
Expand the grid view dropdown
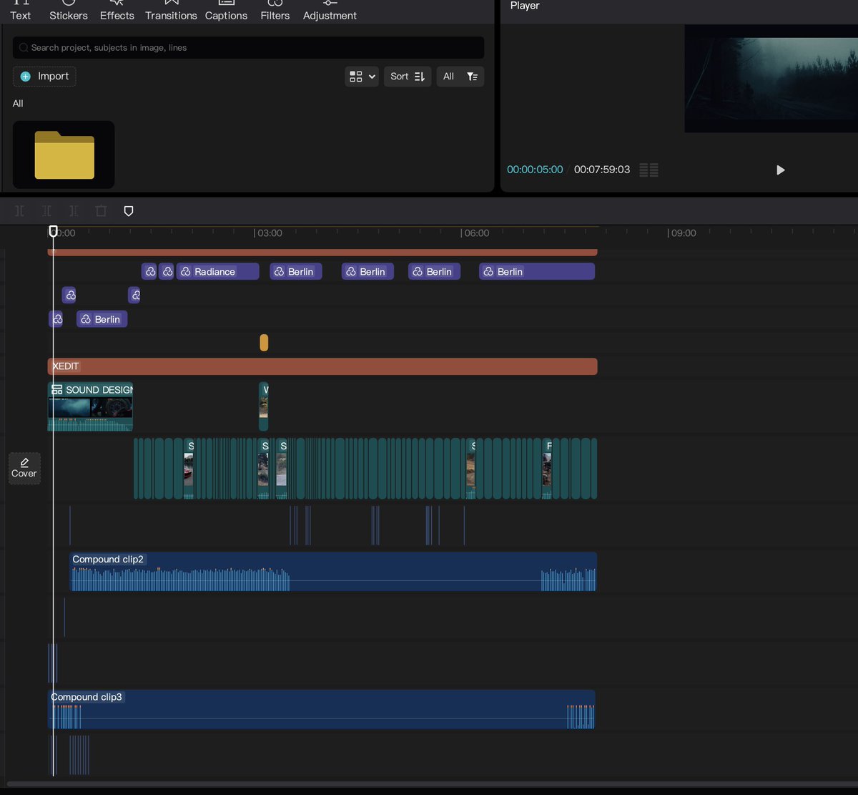click(362, 77)
